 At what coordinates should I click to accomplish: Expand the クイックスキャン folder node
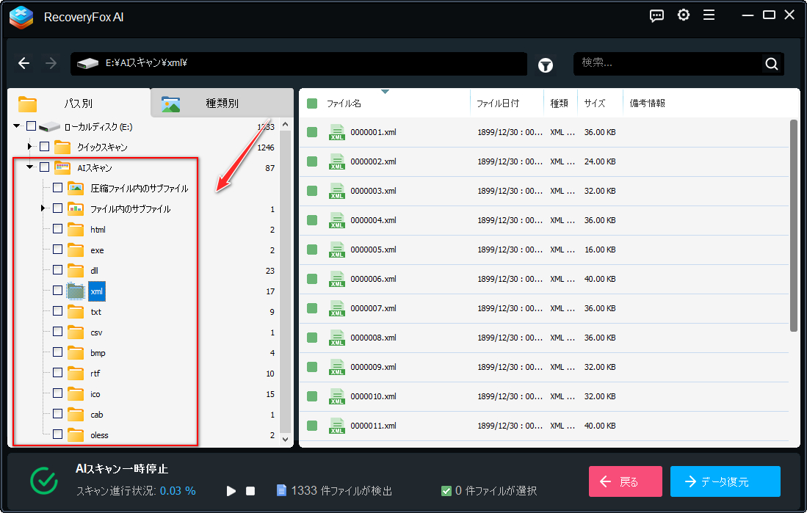tap(30, 147)
